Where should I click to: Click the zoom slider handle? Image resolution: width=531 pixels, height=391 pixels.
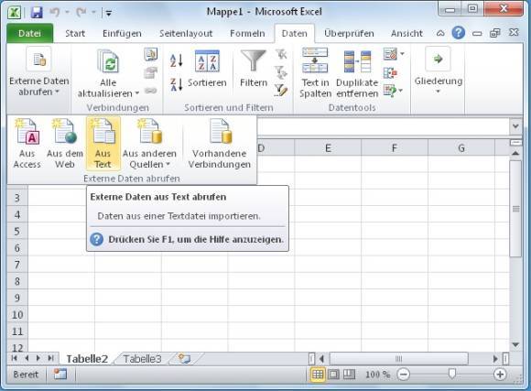tap(451, 374)
